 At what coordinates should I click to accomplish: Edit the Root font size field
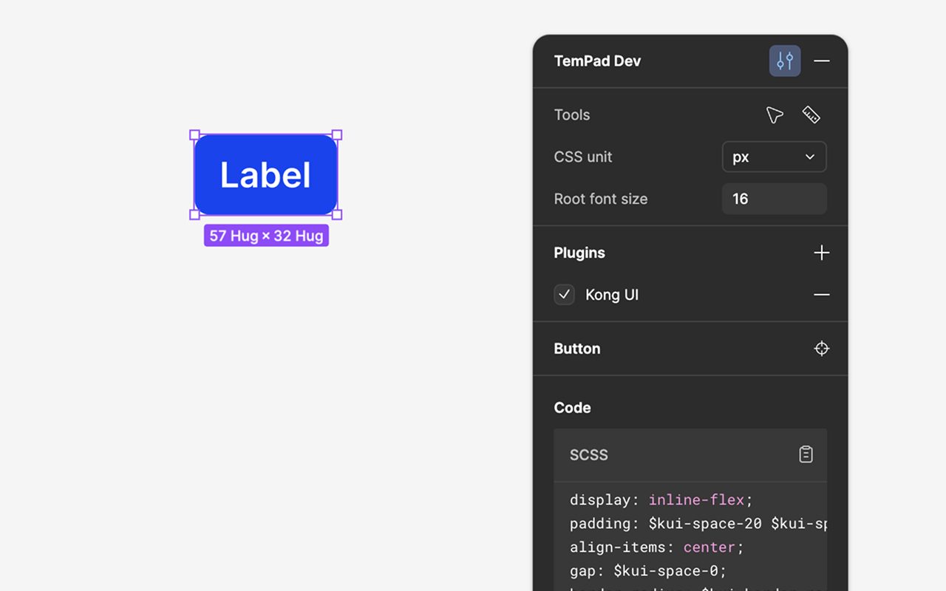point(774,199)
